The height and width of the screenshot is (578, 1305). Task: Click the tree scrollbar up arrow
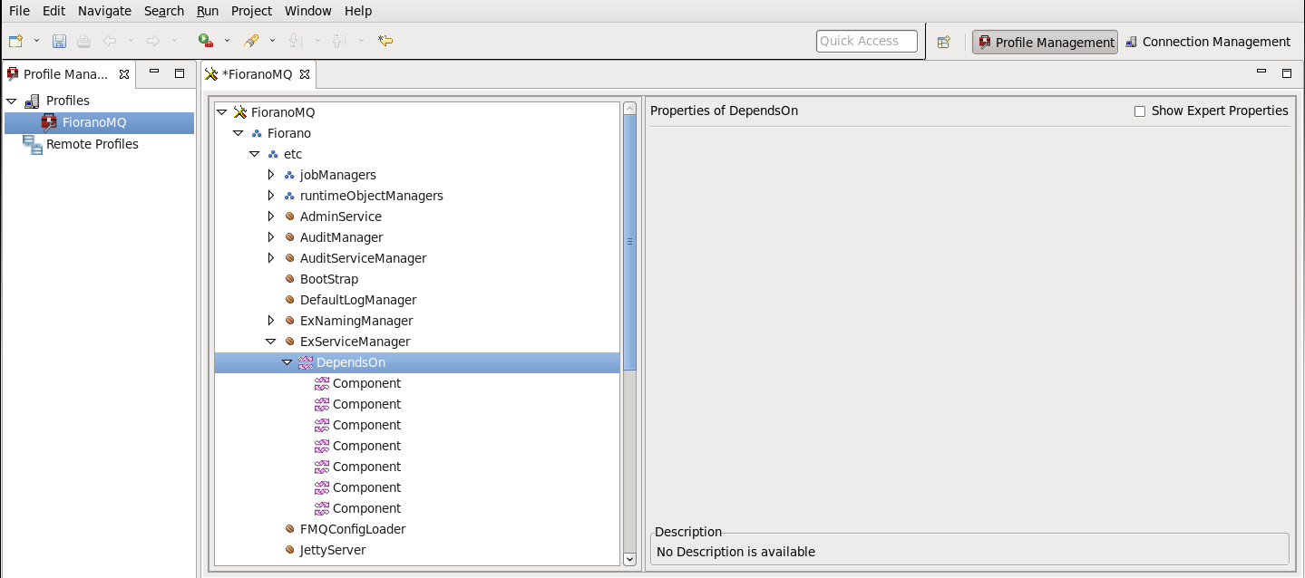(x=630, y=109)
